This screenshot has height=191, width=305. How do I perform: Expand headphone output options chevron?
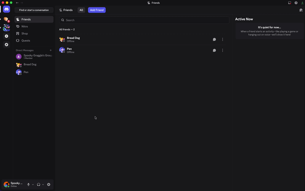click(x=43, y=185)
